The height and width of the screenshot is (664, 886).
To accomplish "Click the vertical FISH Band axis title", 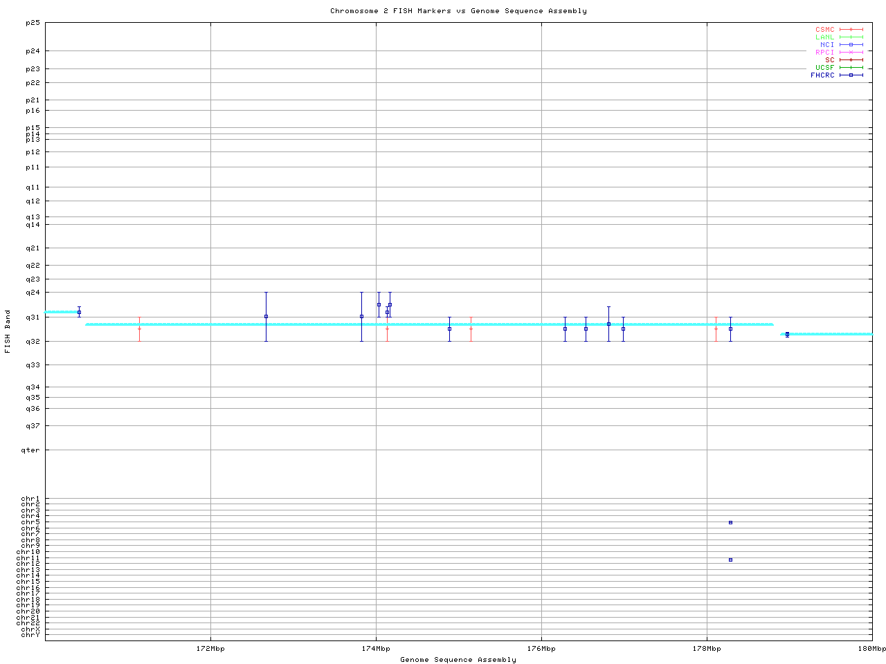I will click(8, 331).
